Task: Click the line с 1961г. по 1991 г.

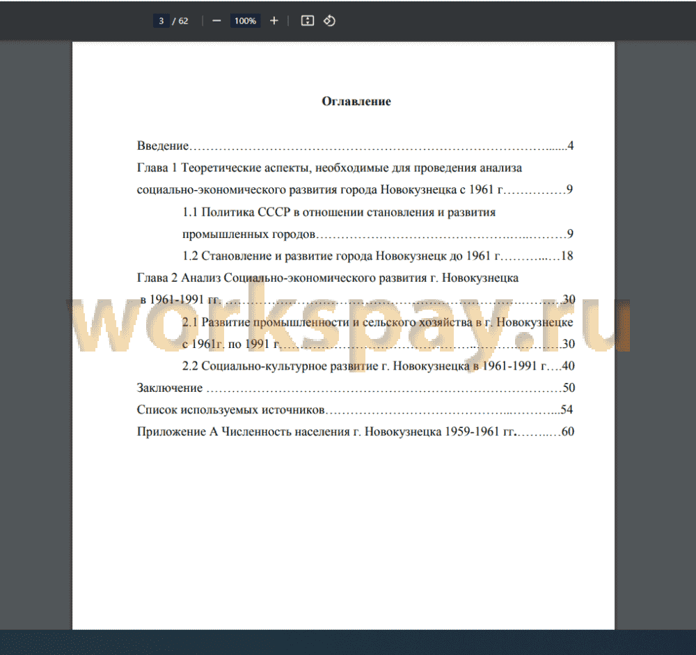Action: click(x=379, y=344)
